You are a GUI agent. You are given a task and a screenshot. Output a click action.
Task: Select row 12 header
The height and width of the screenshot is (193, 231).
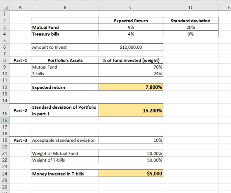tap(5, 87)
